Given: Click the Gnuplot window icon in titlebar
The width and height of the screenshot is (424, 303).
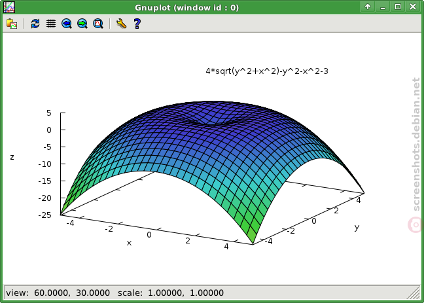Looking at the screenshot, I should 9,7.
